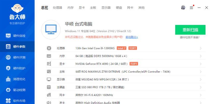Click the 主硬盘 disk icon

tap(49, 87)
